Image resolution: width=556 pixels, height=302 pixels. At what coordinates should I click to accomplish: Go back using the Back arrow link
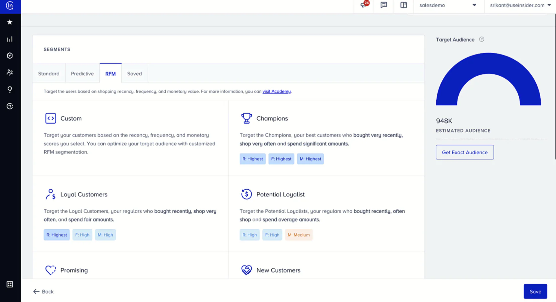44,292
